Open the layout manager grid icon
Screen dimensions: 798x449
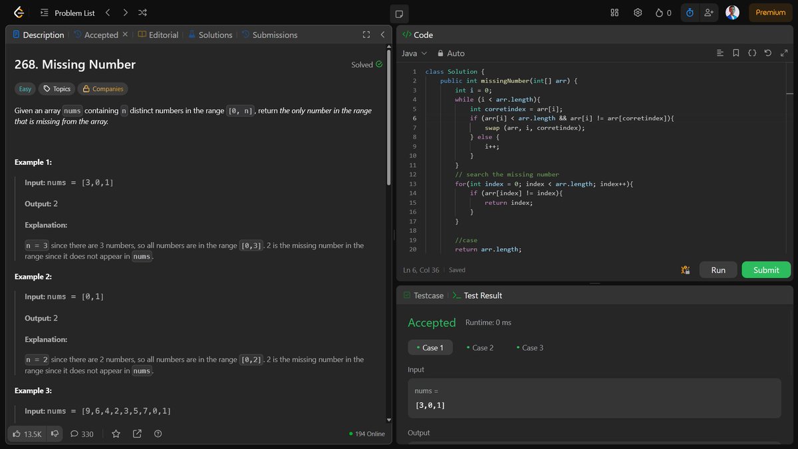click(x=614, y=13)
